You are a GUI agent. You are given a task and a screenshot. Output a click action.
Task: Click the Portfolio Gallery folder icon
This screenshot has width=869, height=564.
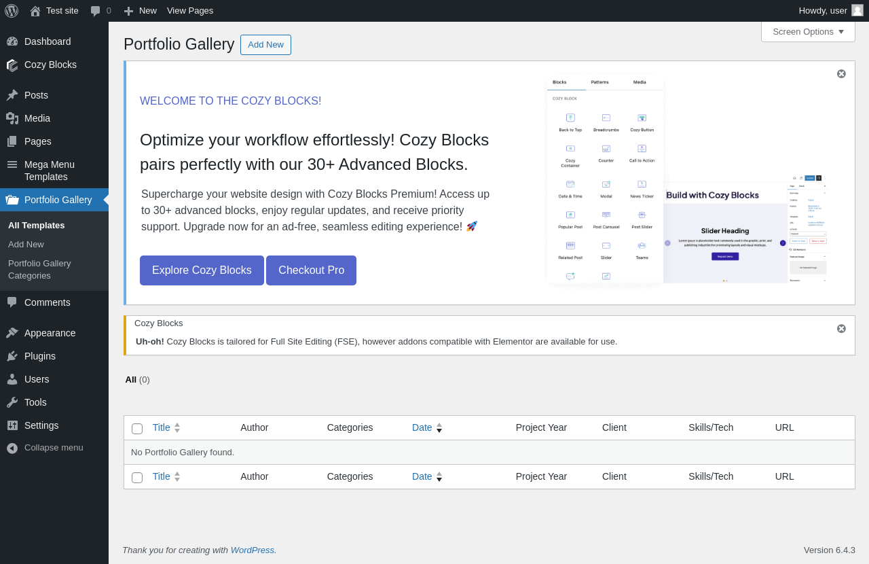[x=12, y=200]
